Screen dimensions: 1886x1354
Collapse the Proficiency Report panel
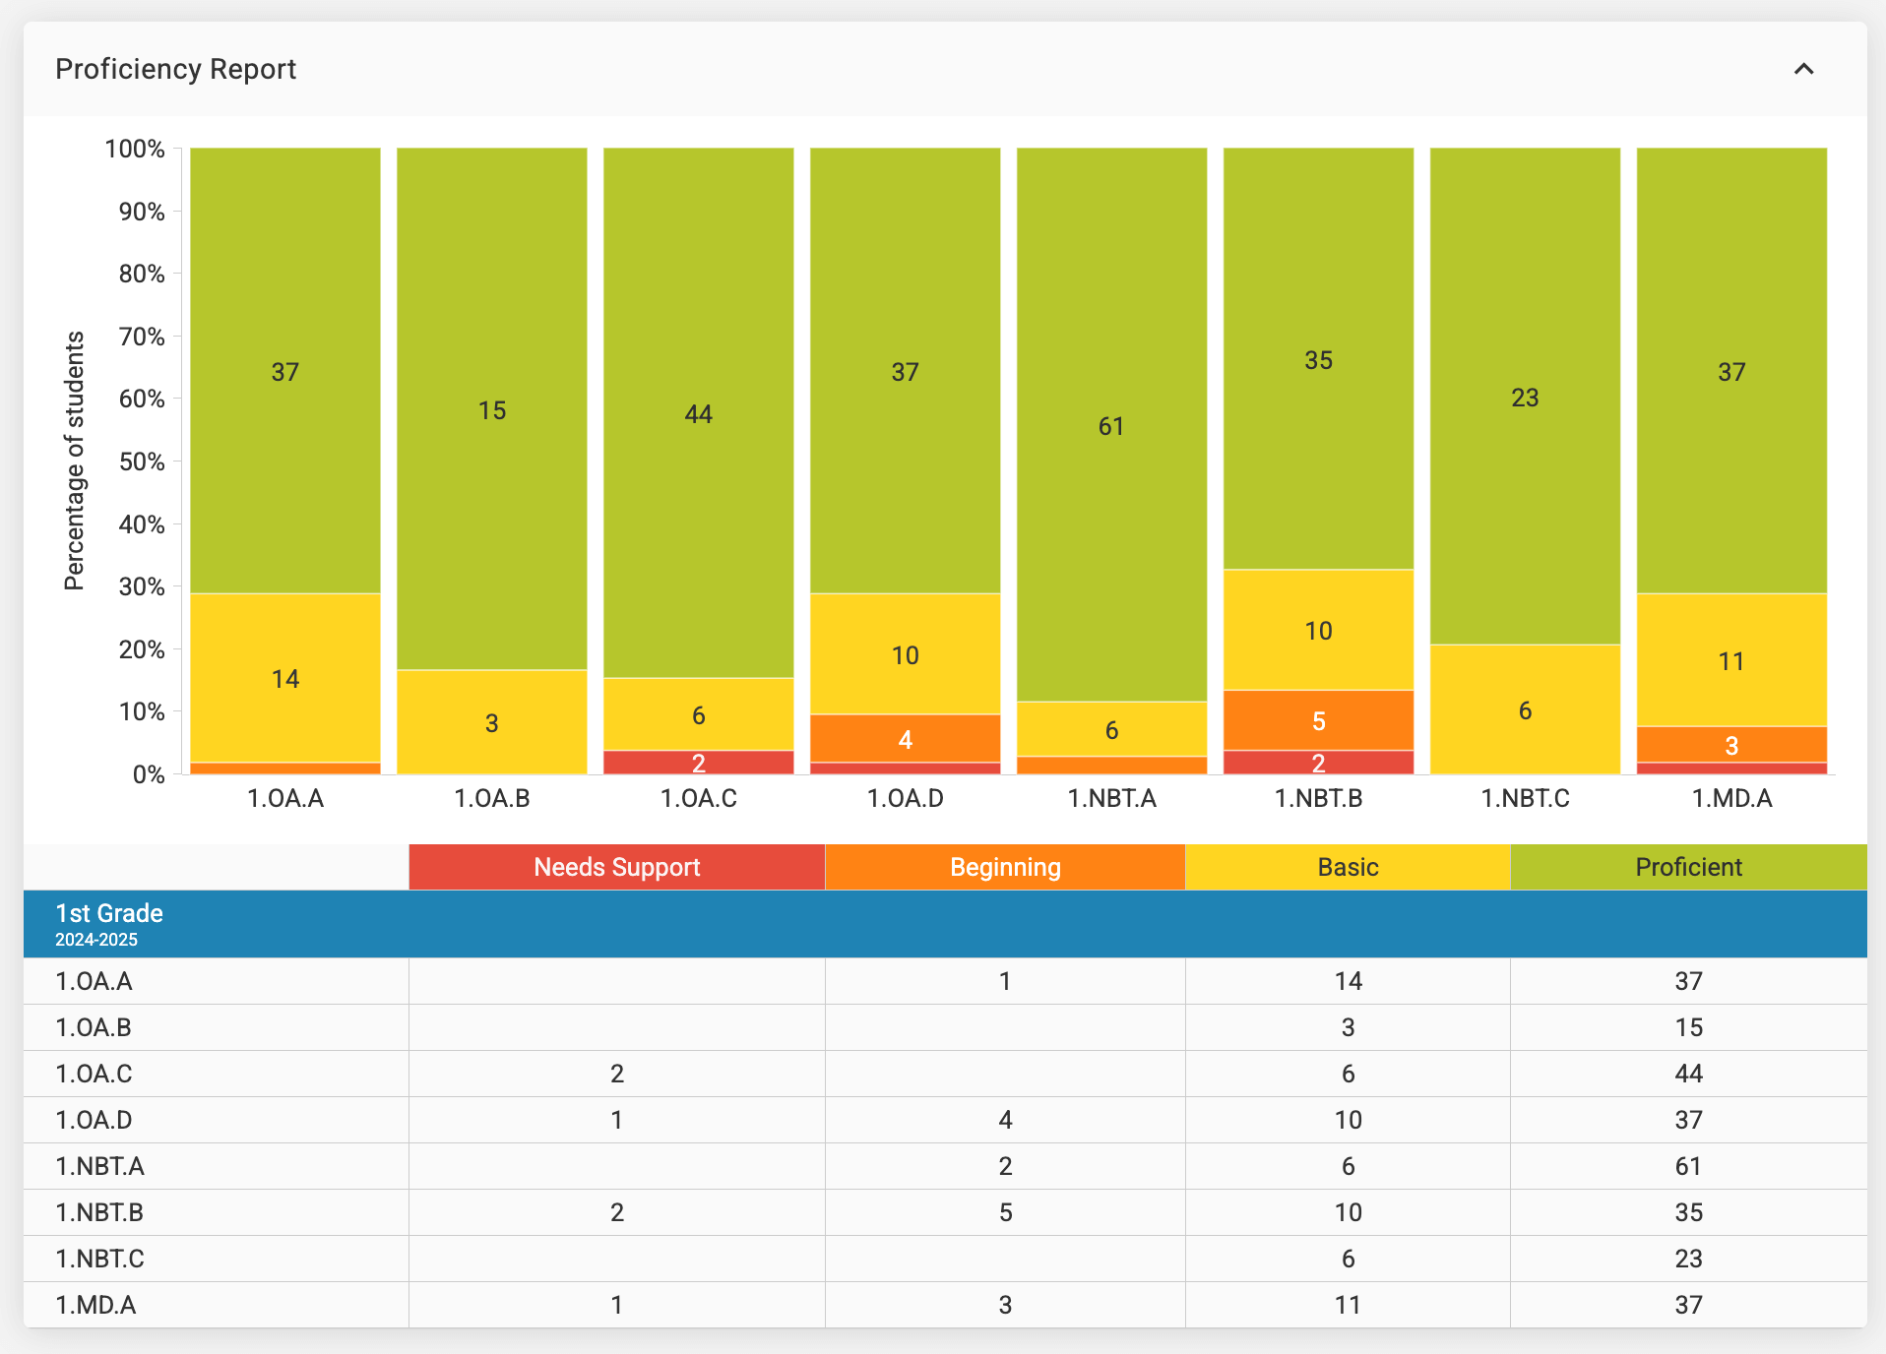click(1803, 69)
